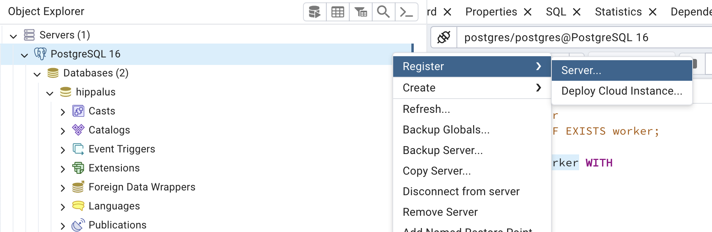712x232 pixels.
Task: Close the Statistics tab
Action: point(653,12)
